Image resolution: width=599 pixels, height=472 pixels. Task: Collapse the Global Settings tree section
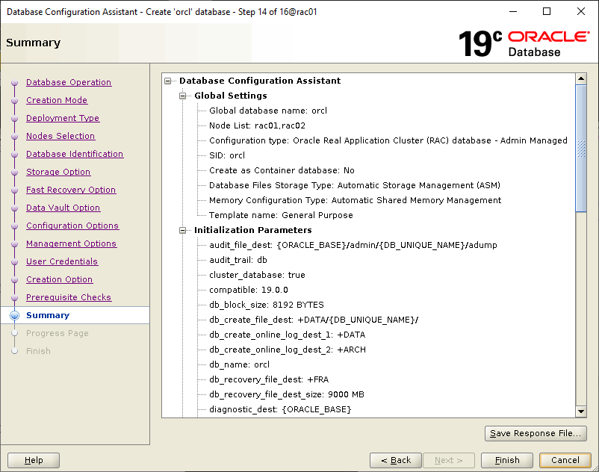pyautogui.click(x=184, y=96)
